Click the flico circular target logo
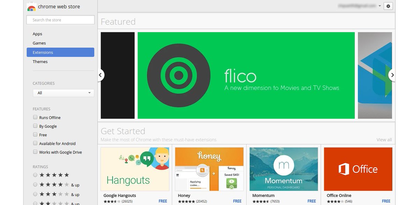419x205 pixels. (178, 75)
